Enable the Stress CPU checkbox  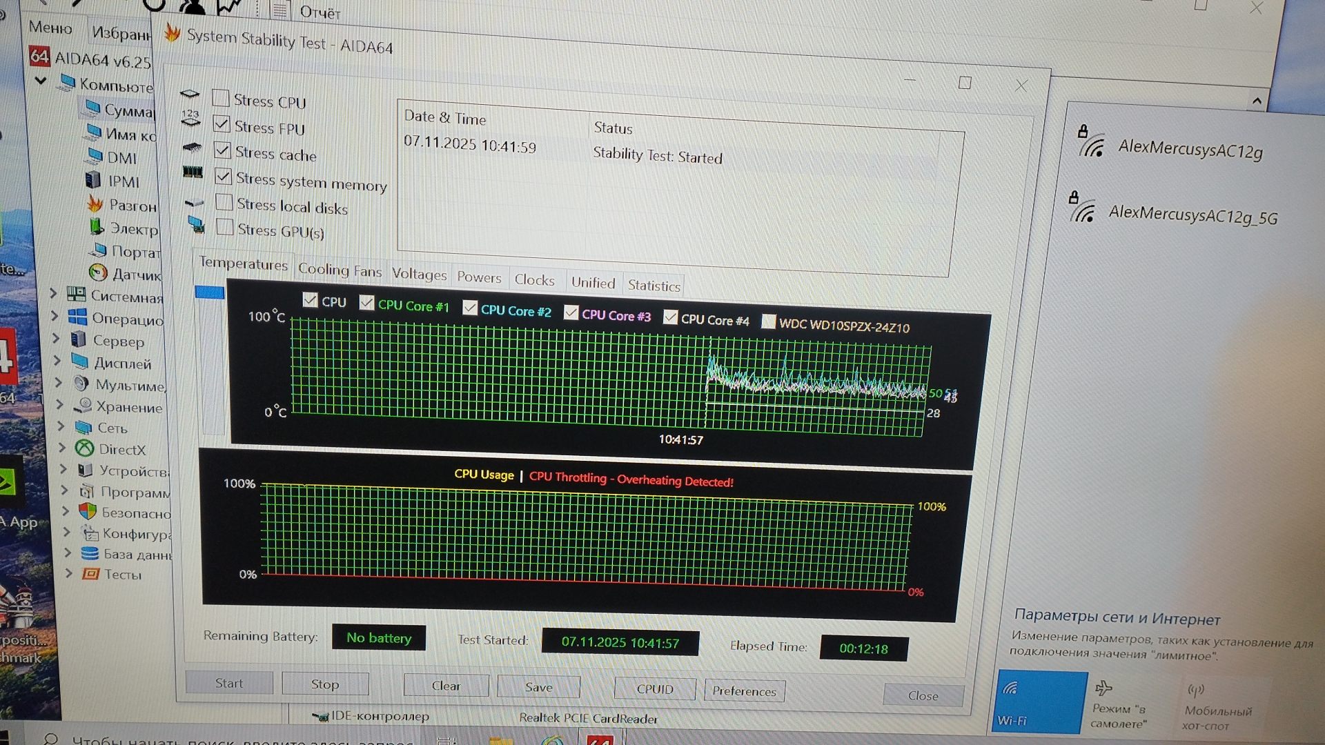(x=221, y=98)
